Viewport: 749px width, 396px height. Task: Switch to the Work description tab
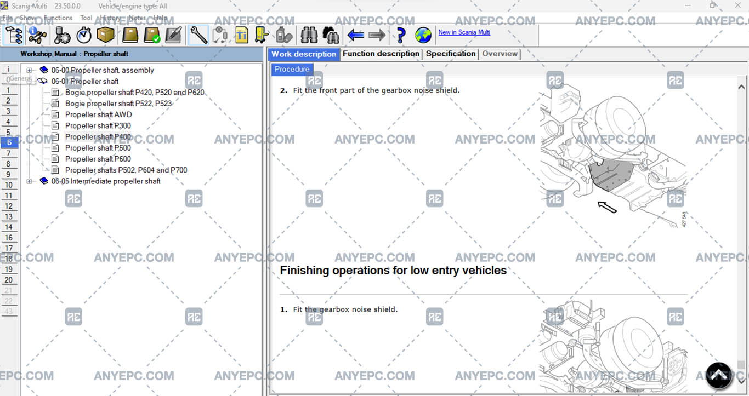point(304,54)
